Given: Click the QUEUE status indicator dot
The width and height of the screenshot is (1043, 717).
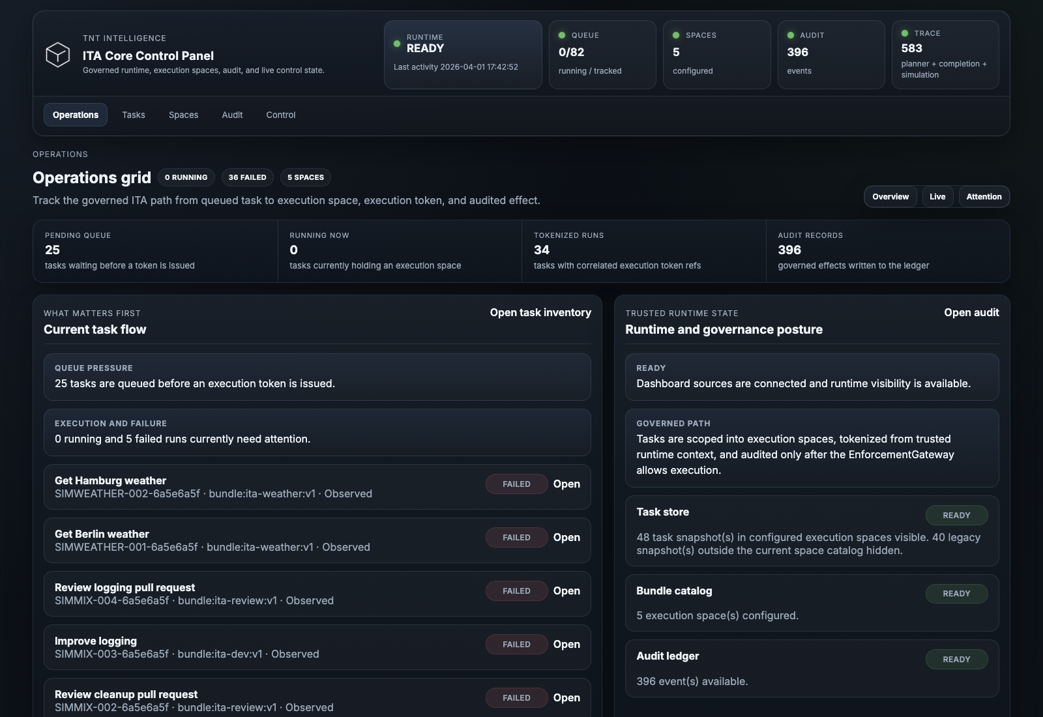Looking at the screenshot, I should [x=561, y=35].
